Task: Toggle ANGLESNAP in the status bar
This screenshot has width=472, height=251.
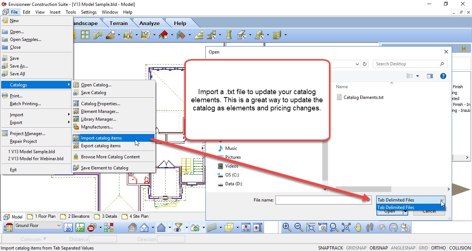Action: pyautogui.click(x=403, y=248)
